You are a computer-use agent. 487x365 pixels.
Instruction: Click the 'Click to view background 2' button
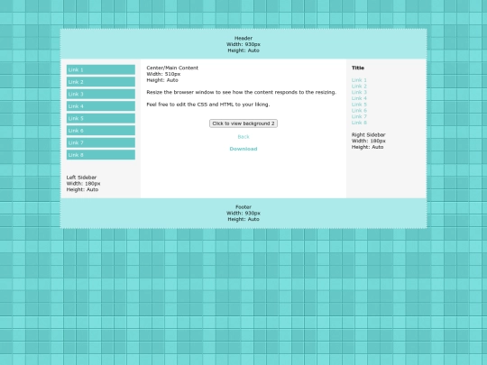(x=243, y=123)
